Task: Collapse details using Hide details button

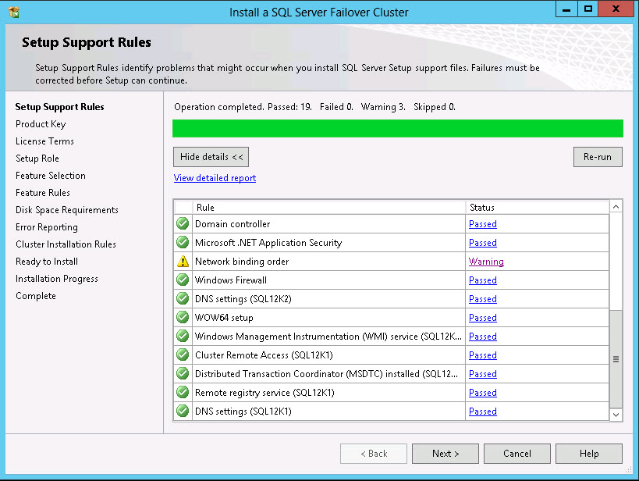Action: click(x=211, y=156)
